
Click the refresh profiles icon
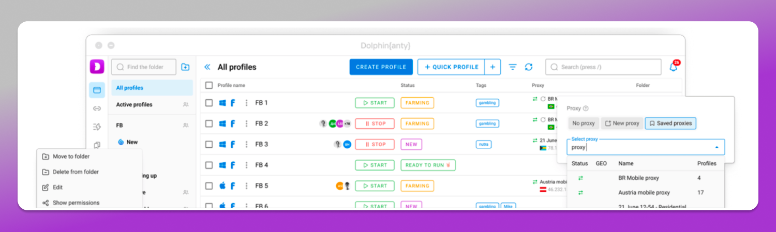point(529,67)
